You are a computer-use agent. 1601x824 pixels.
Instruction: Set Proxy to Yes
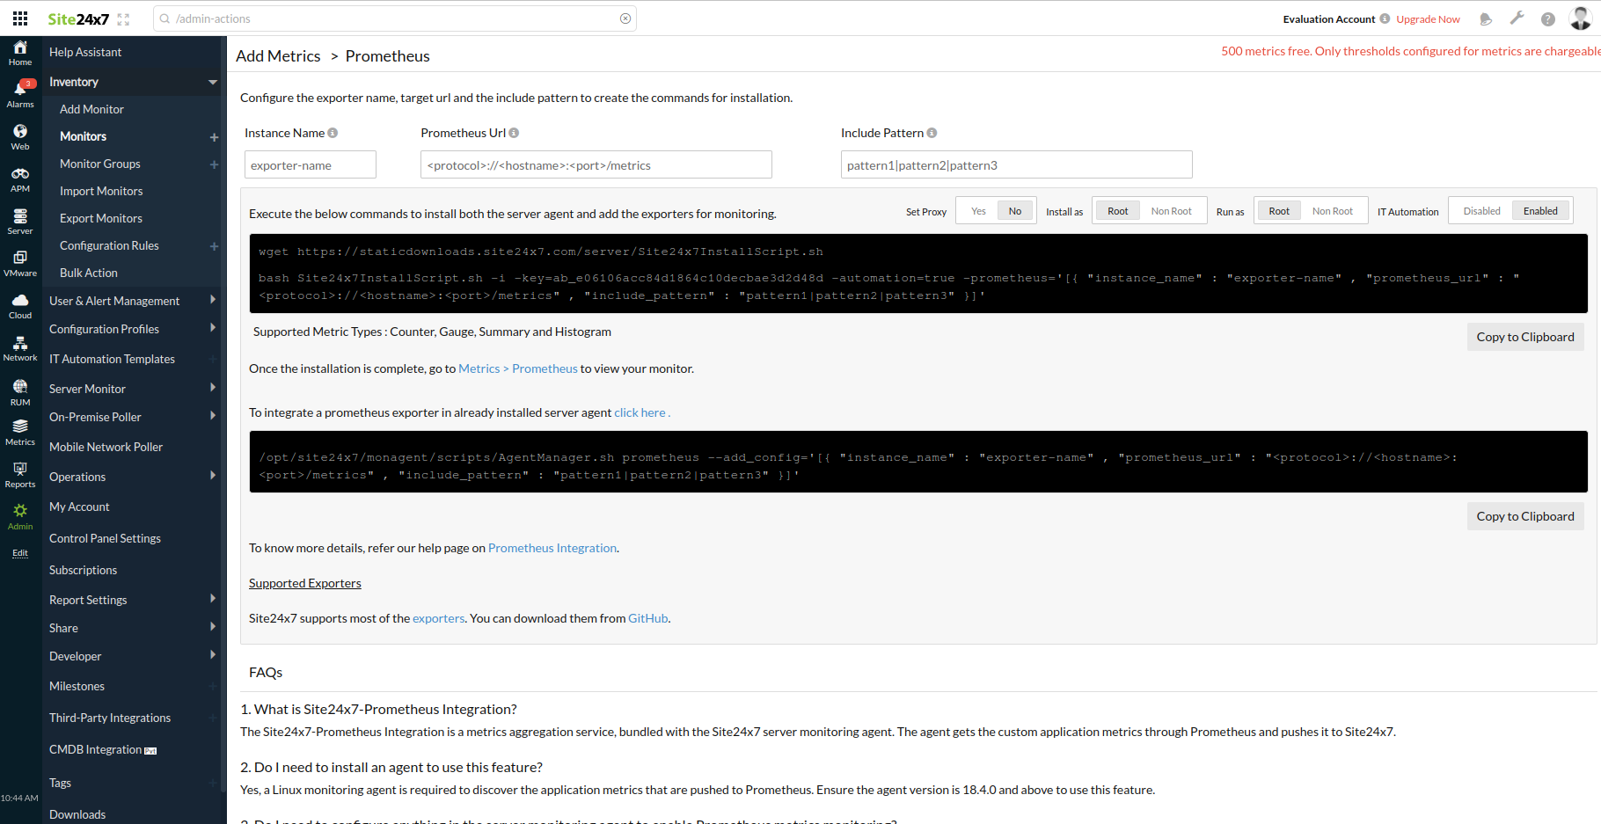[x=978, y=211]
